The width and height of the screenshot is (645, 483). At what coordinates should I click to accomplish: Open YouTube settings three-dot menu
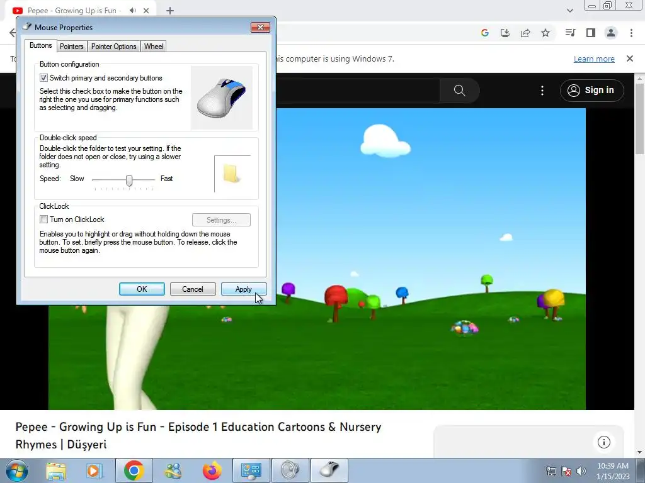(542, 91)
